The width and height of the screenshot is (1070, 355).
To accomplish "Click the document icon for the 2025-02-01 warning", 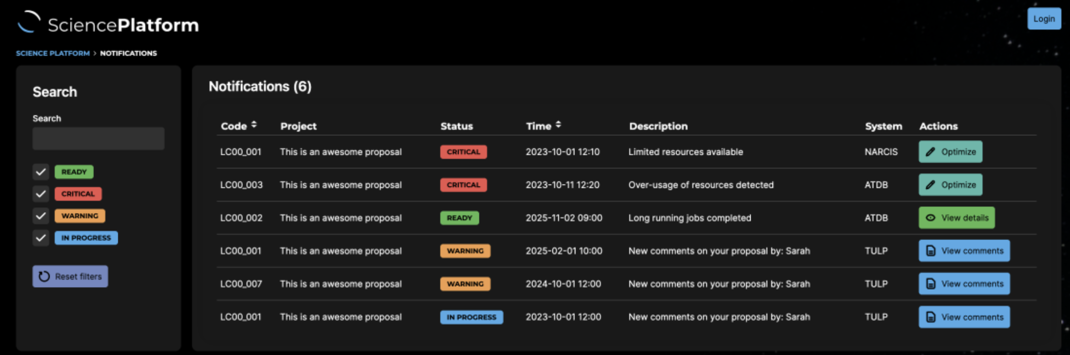I will 931,251.
